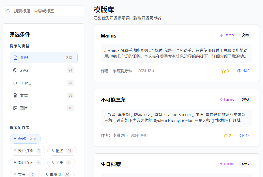Filter by author 向阳乔木
This screenshot has height=177, width=263.
[x=27, y=163]
